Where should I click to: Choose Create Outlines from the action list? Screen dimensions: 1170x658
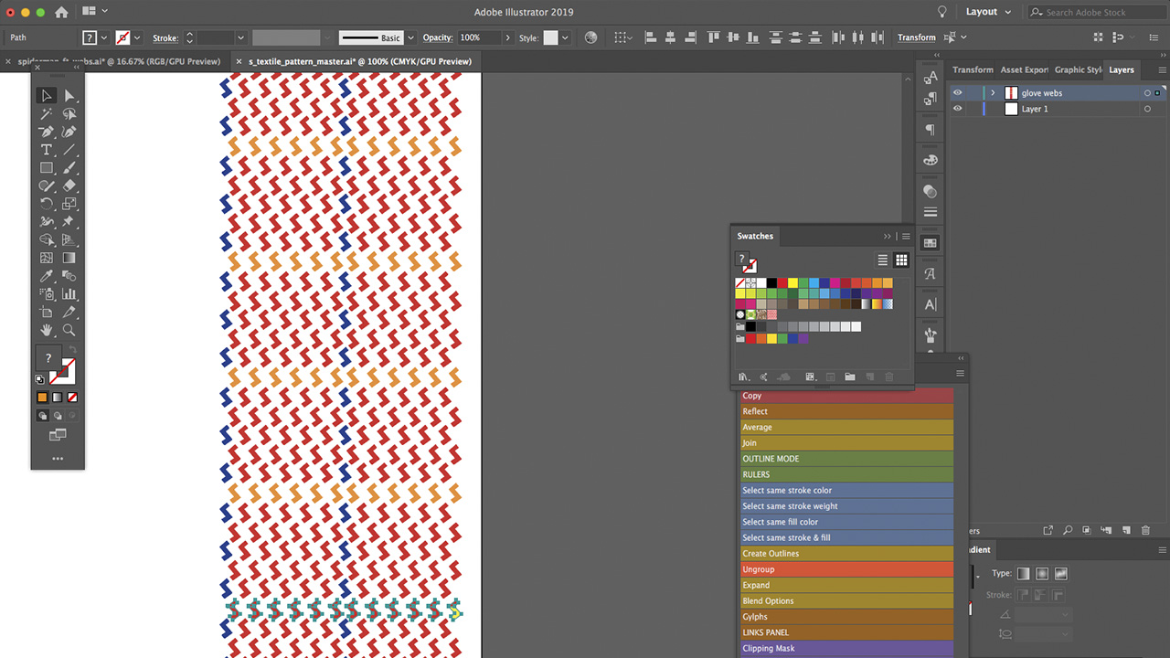click(x=846, y=553)
